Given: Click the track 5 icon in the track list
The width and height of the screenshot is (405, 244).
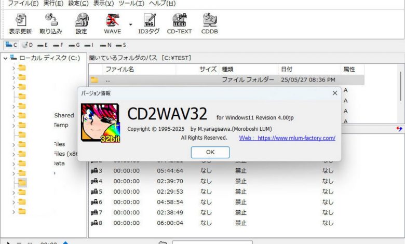Looking at the screenshot, I should click(x=95, y=192).
